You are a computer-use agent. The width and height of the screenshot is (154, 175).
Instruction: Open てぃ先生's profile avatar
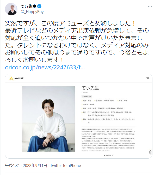11,9
